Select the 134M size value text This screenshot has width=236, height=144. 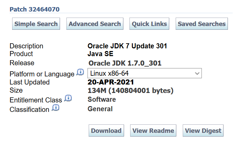pos(130,91)
